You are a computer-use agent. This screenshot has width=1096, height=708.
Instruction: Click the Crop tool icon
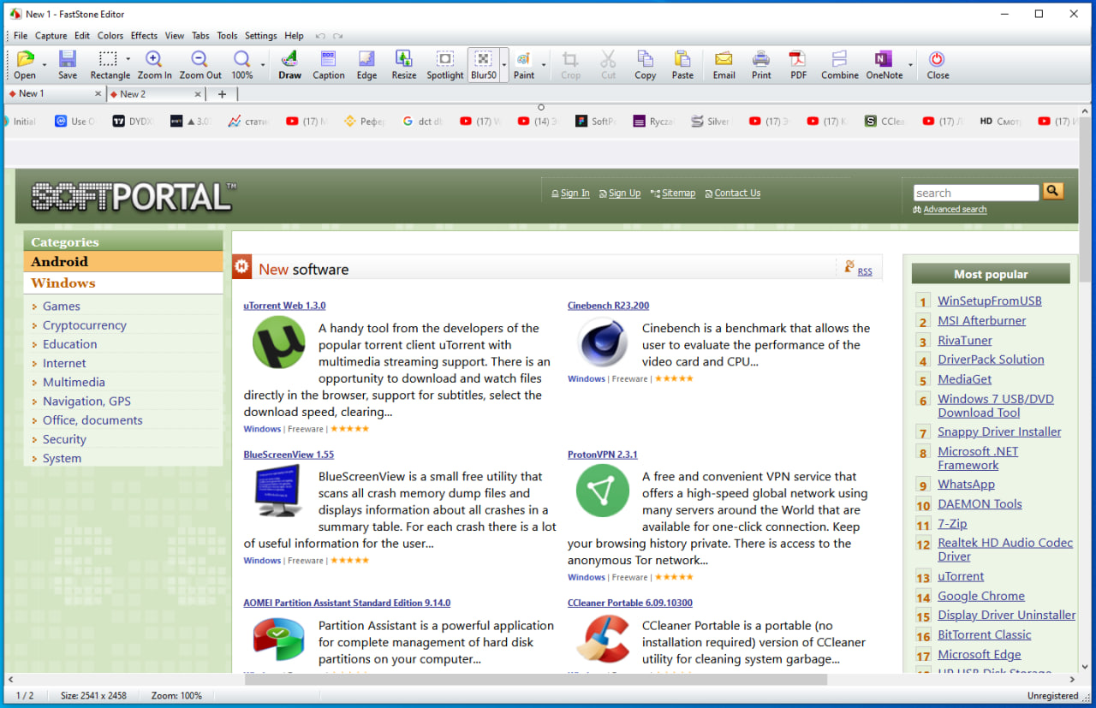click(x=570, y=59)
